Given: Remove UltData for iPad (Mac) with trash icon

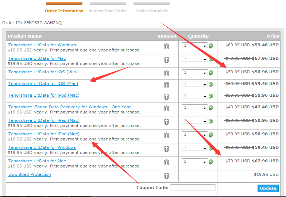Looking at the screenshot, I should pyautogui.click(x=166, y=122).
